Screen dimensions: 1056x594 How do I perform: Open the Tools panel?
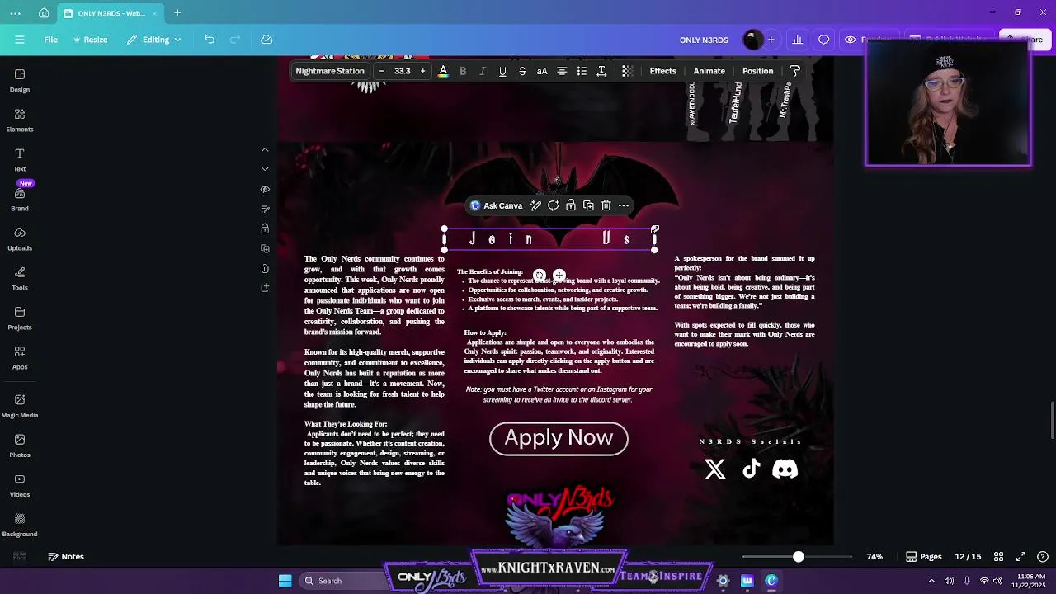point(20,278)
